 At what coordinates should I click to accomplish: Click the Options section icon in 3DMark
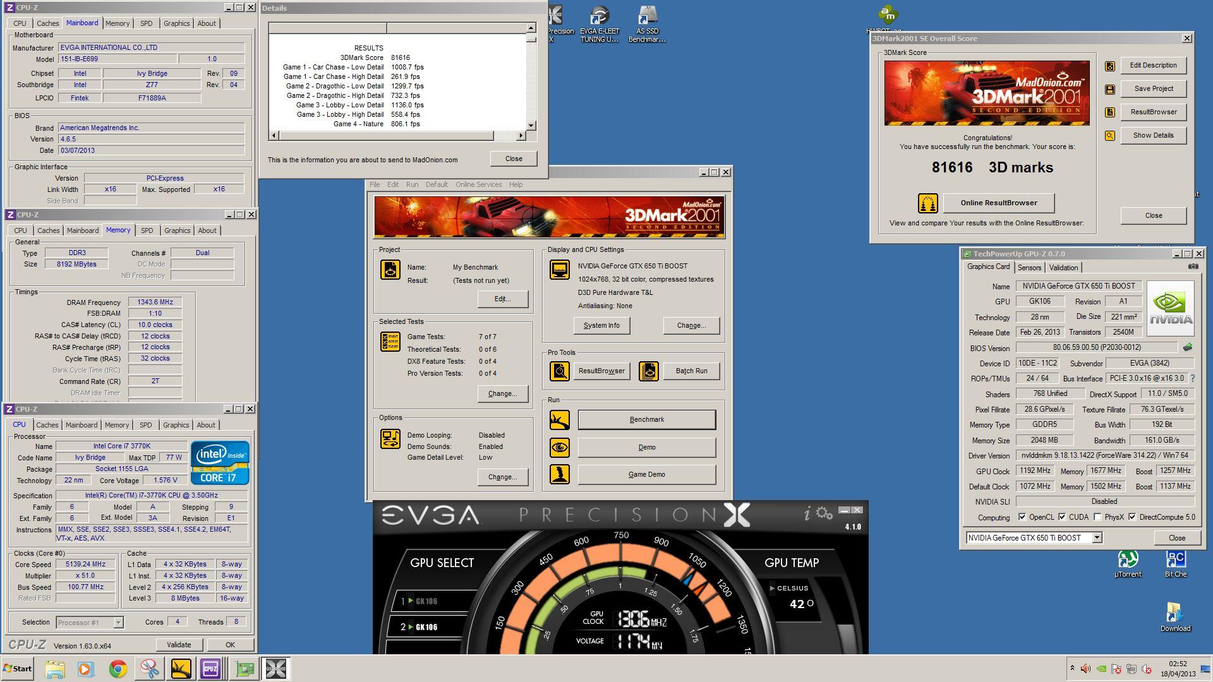click(390, 439)
